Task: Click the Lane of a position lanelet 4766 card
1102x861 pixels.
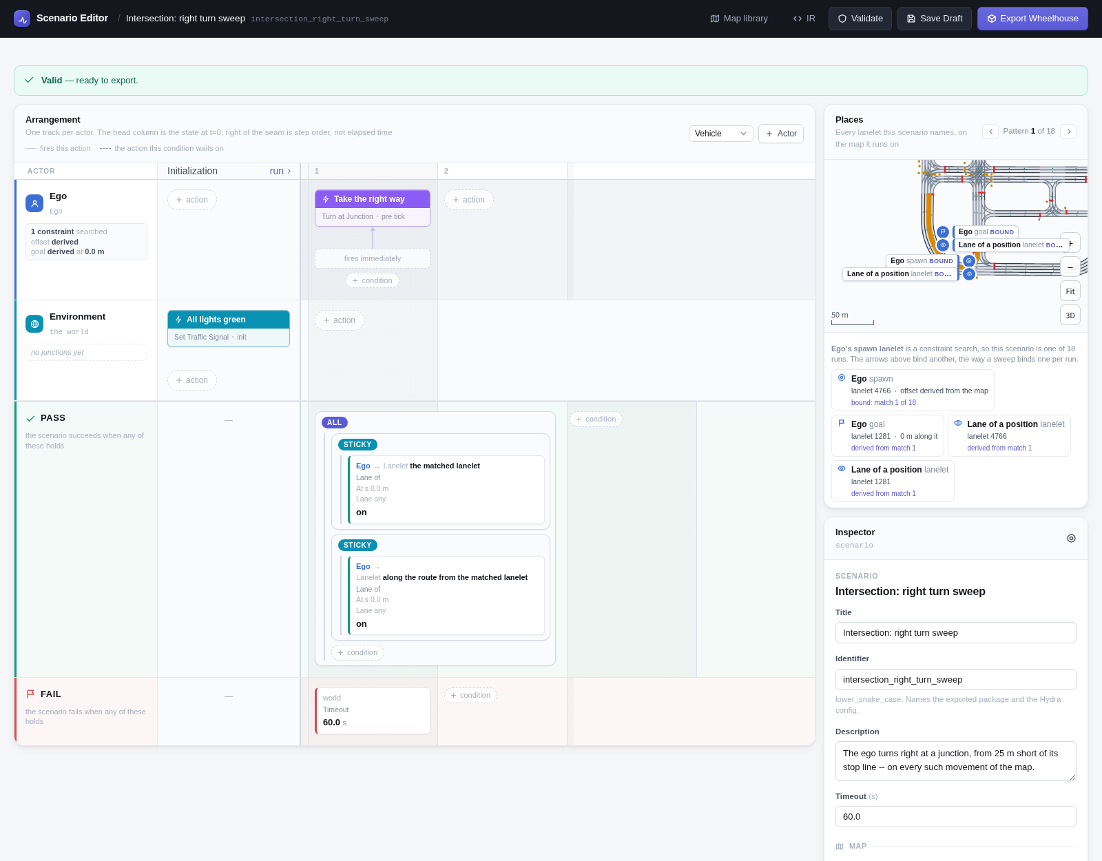Action: (1009, 436)
